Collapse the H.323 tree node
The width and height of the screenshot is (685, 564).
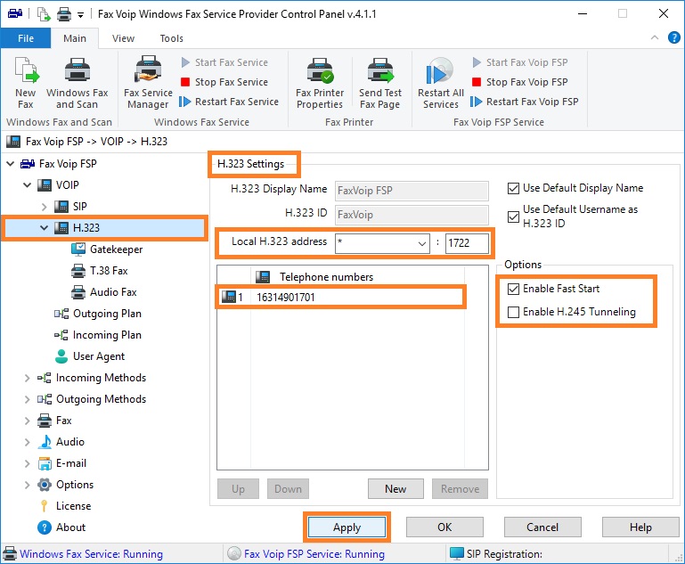coord(45,228)
